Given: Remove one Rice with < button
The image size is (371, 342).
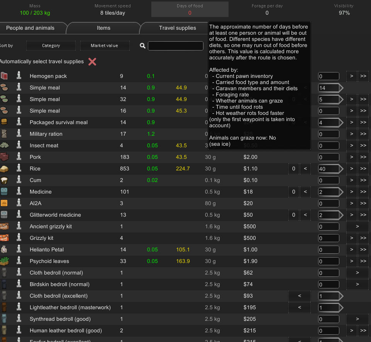Looking at the screenshot, I should click(305, 168).
